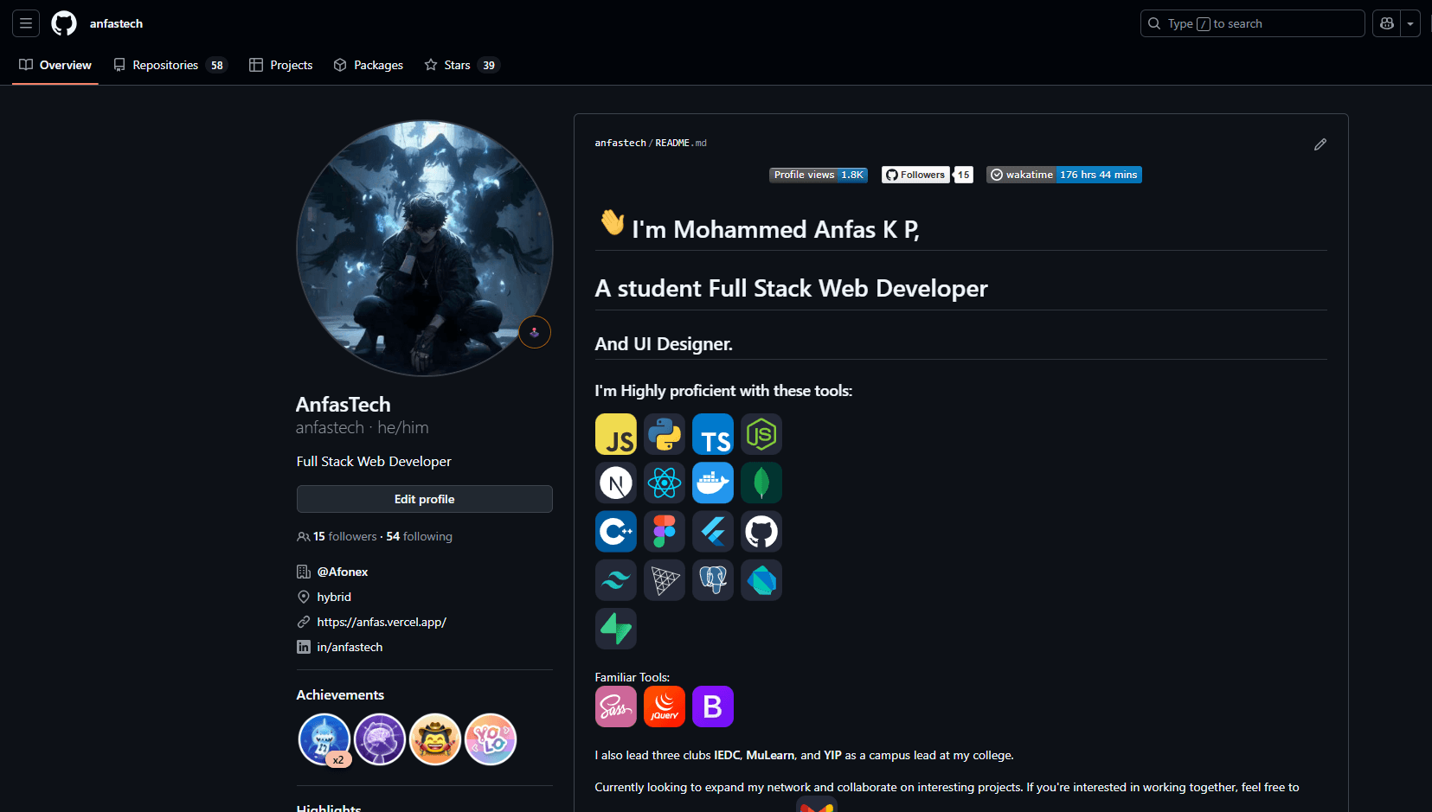The image size is (1432, 812).
Task: Select the 'hybrid' location text
Action: tap(334, 597)
